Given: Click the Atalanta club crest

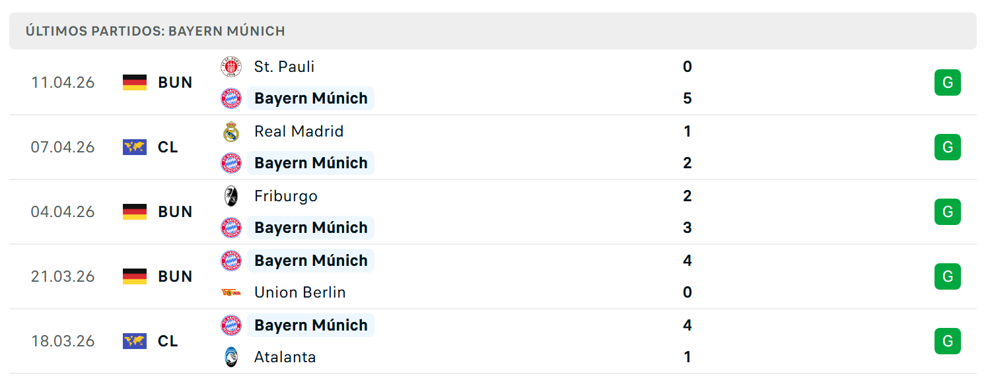Looking at the screenshot, I should (x=231, y=357).
